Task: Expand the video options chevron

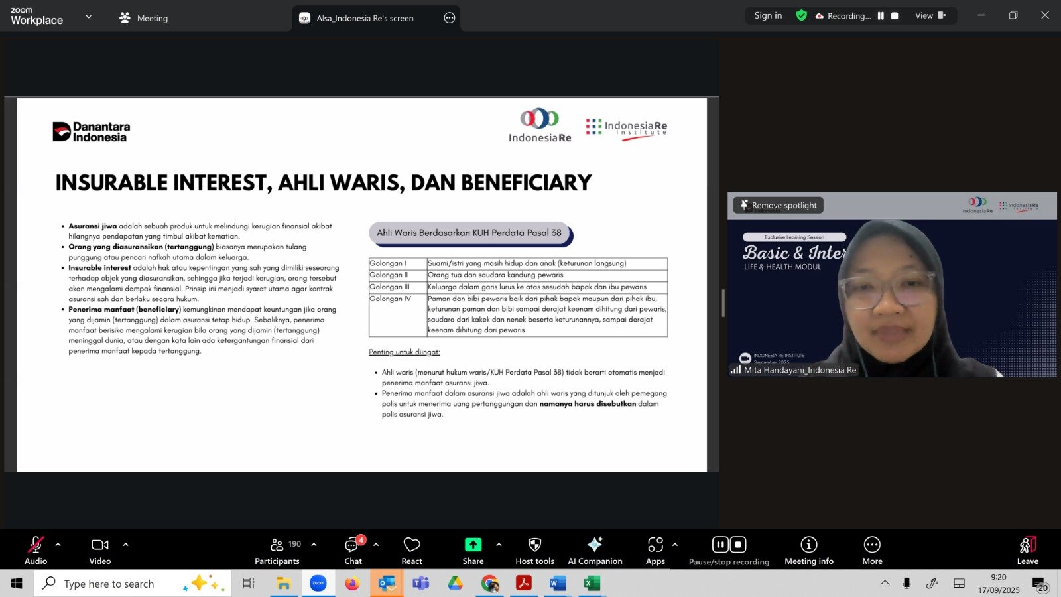Action: pyautogui.click(x=125, y=545)
